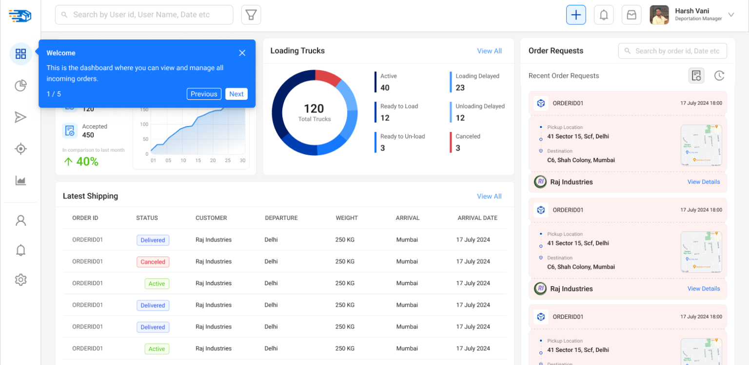Click the ARRIVAL column header
This screenshot has width=749, height=365.
coord(408,218)
